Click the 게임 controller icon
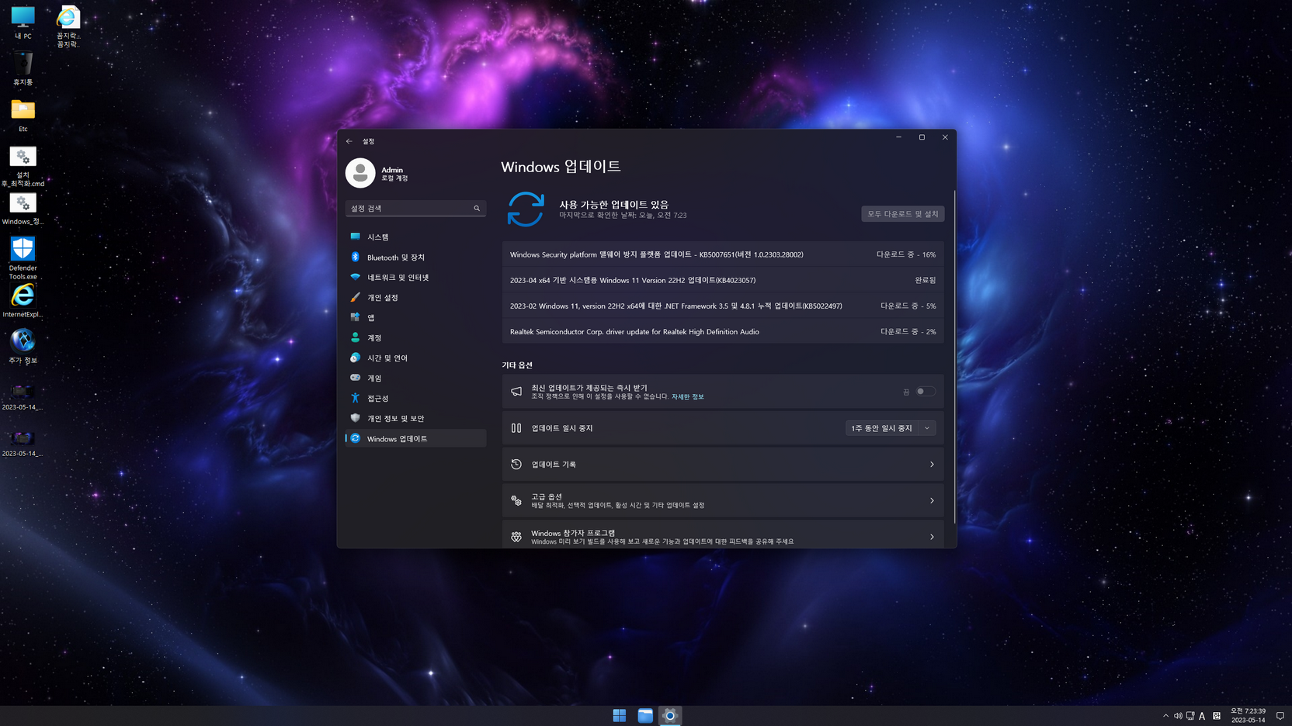This screenshot has width=1292, height=726. coord(355,378)
